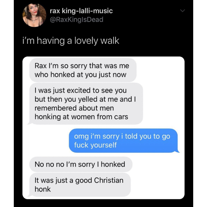Click the display name rax king-lalli-music
207x207 pixels.
(x=81, y=11)
